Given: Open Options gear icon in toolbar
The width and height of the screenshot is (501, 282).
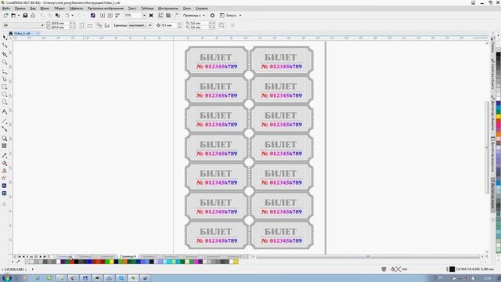Looking at the screenshot, I should 212,16.
